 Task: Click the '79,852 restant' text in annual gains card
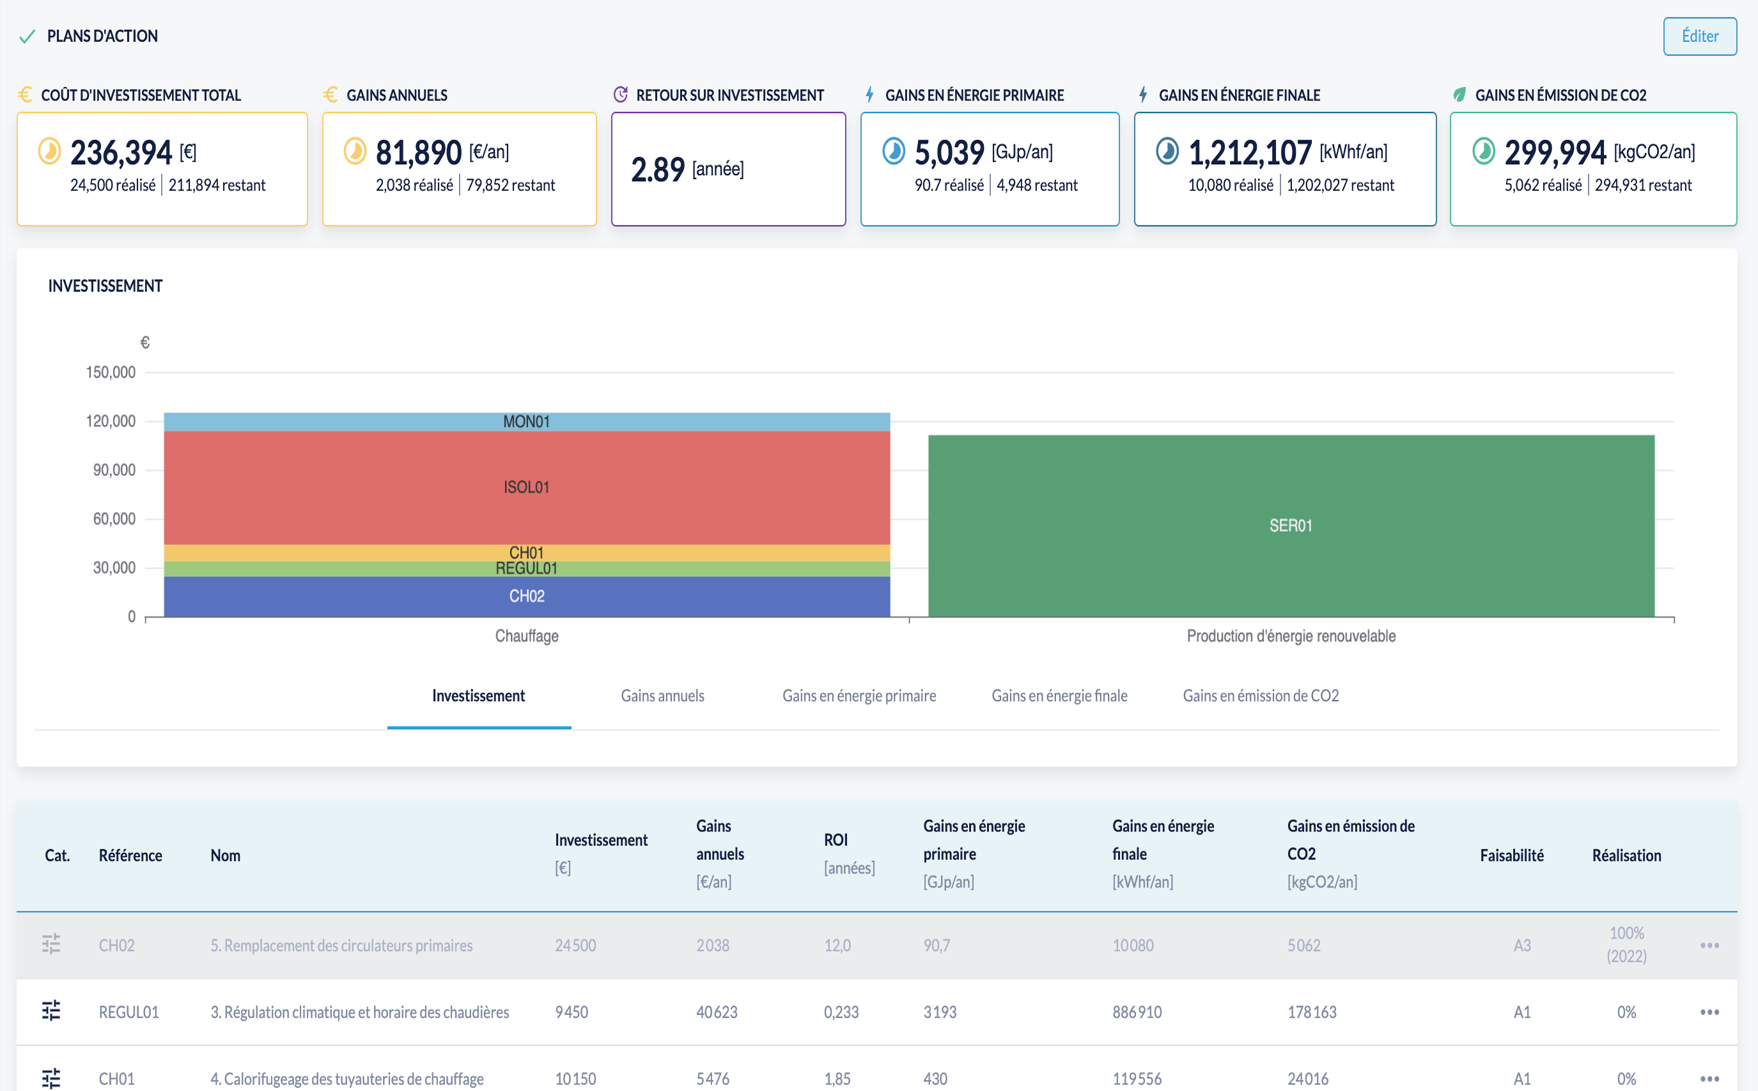(x=511, y=185)
